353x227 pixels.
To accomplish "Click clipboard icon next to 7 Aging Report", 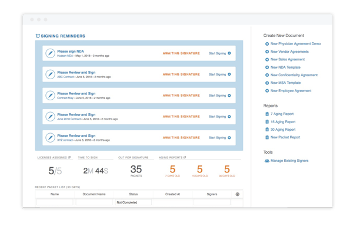I will click(267, 114).
